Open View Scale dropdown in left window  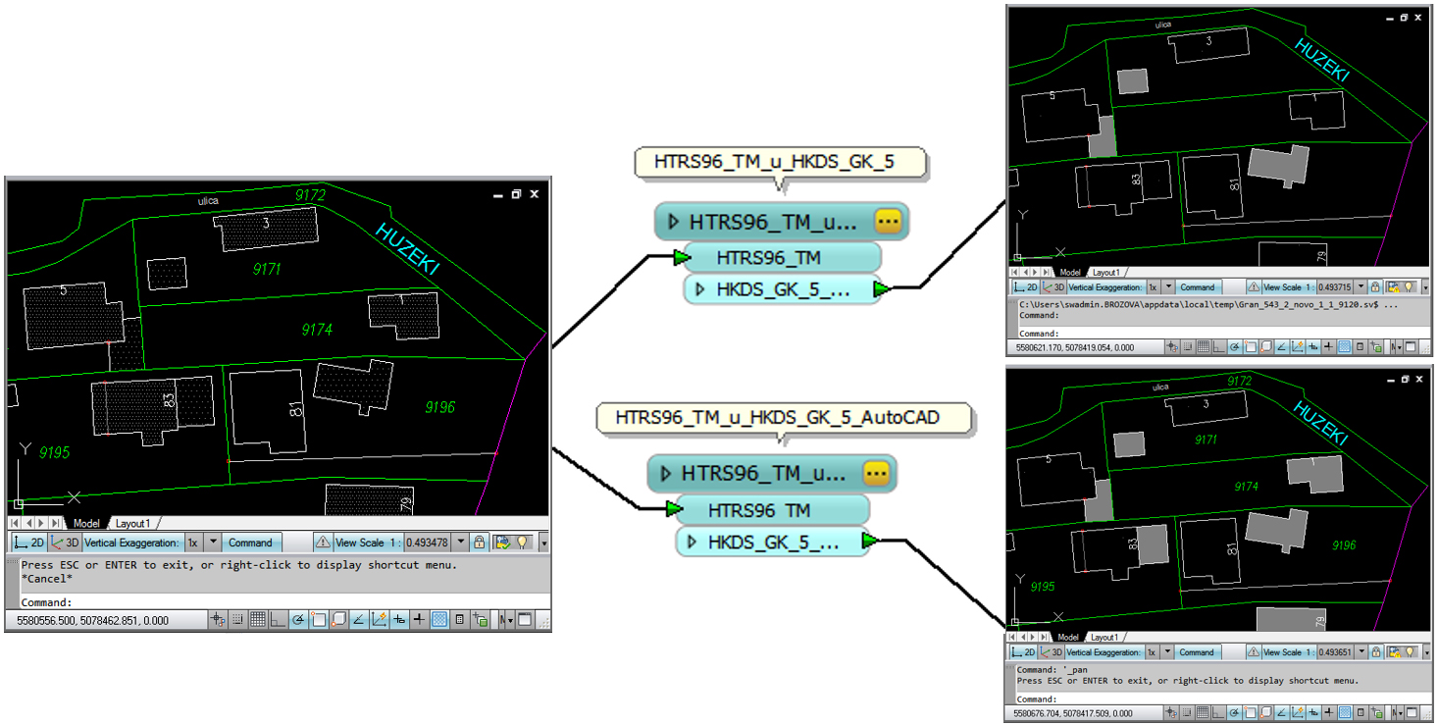point(461,543)
